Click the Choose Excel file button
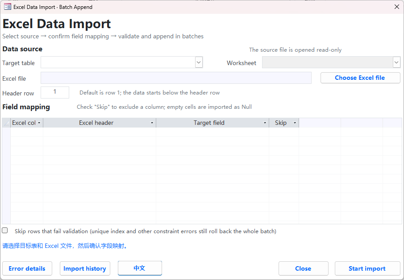 (360, 78)
